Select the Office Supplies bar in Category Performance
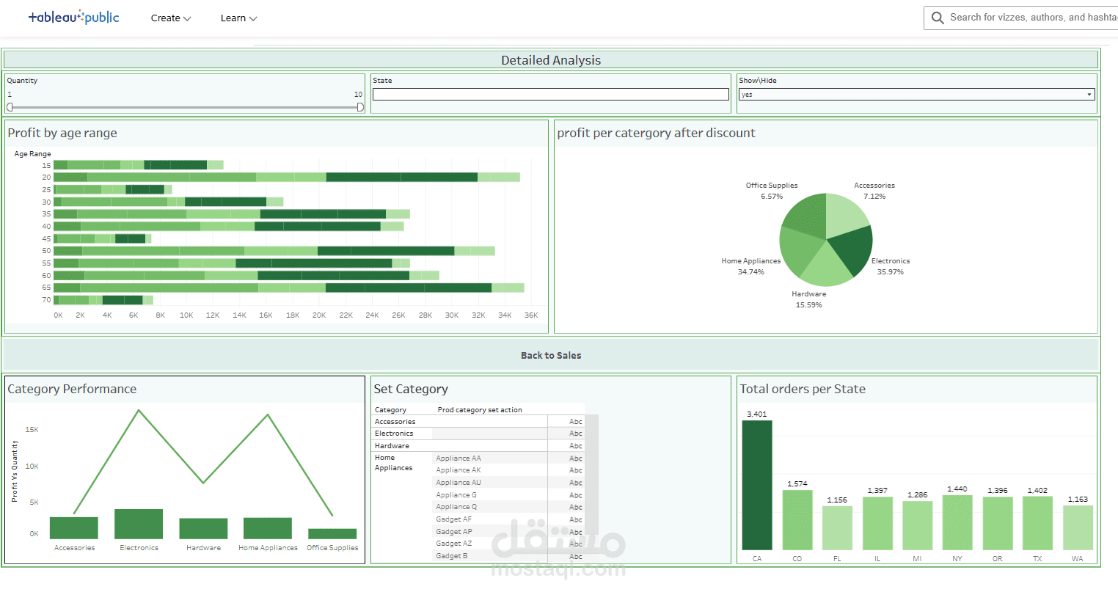Viewport: 1118px width, 592px height. (332, 534)
